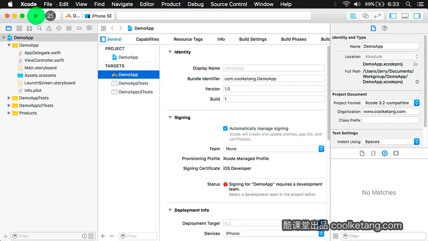Open the Breakpoint navigator icon
This screenshot has width=428, height=241.
(x=79, y=28)
